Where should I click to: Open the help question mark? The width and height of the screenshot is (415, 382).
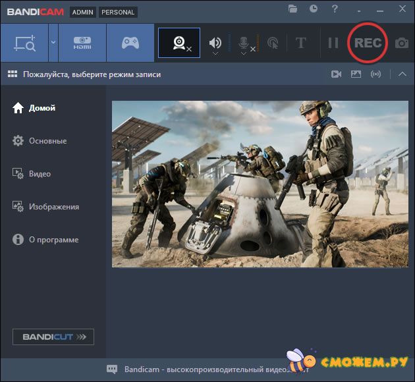335,9
